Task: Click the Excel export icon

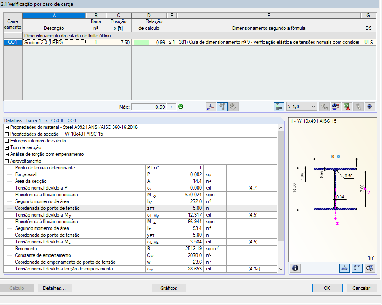Action: pyautogui.click(x=347, y=107)
